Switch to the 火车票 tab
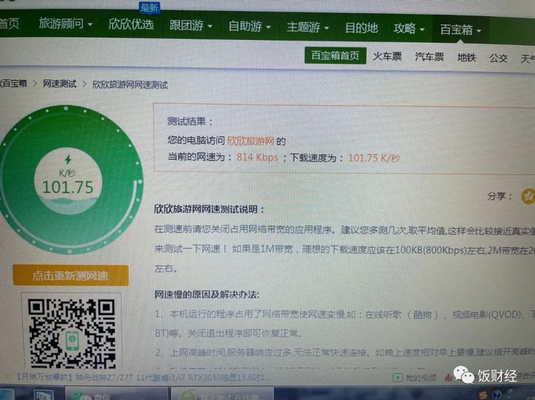The height and width of the screenshot is (400, 535). (387, 57)
